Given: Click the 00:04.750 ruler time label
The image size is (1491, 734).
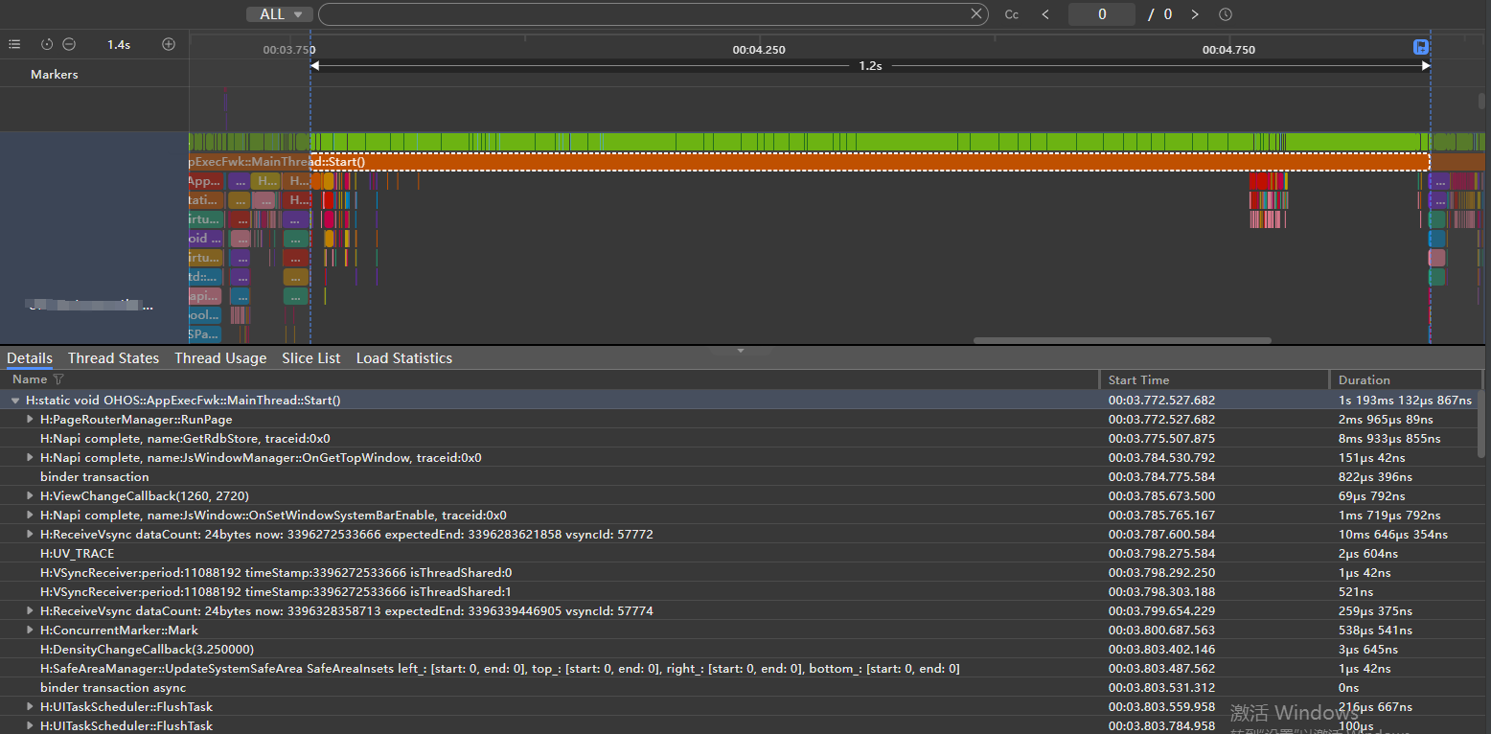Looking at the screenshot, I should (x=1228, y=50).
